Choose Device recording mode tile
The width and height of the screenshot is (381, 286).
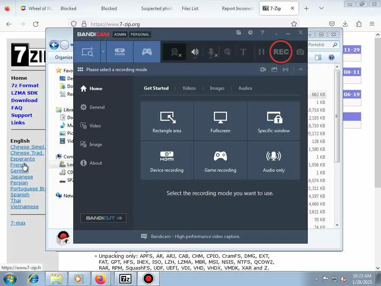point(167,161)
